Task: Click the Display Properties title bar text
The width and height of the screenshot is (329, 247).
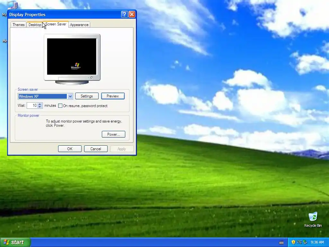Action: 27,14
